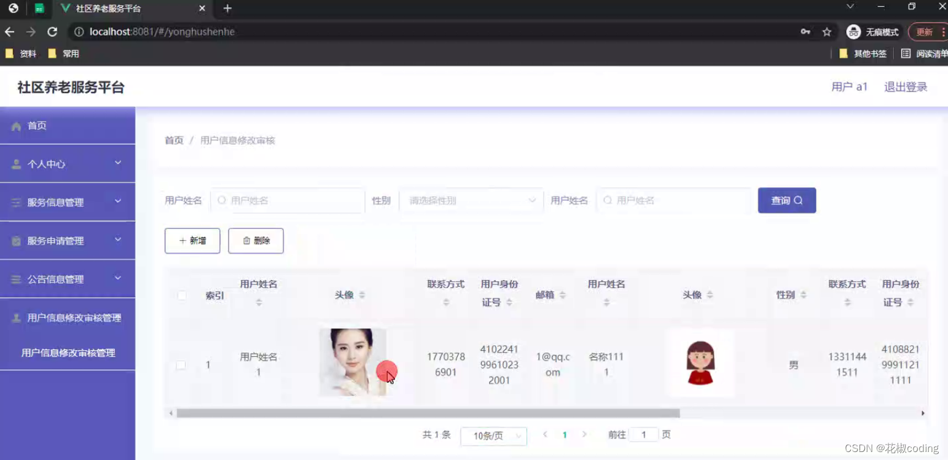Select 用户信息修改审核管理 submenu entry

coord(68,353)
